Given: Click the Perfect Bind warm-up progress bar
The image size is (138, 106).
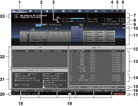Looking at the screenshot, I should click(78, 19).
